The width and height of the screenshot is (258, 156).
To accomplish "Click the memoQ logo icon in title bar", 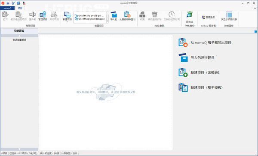I will coord(3,3).
